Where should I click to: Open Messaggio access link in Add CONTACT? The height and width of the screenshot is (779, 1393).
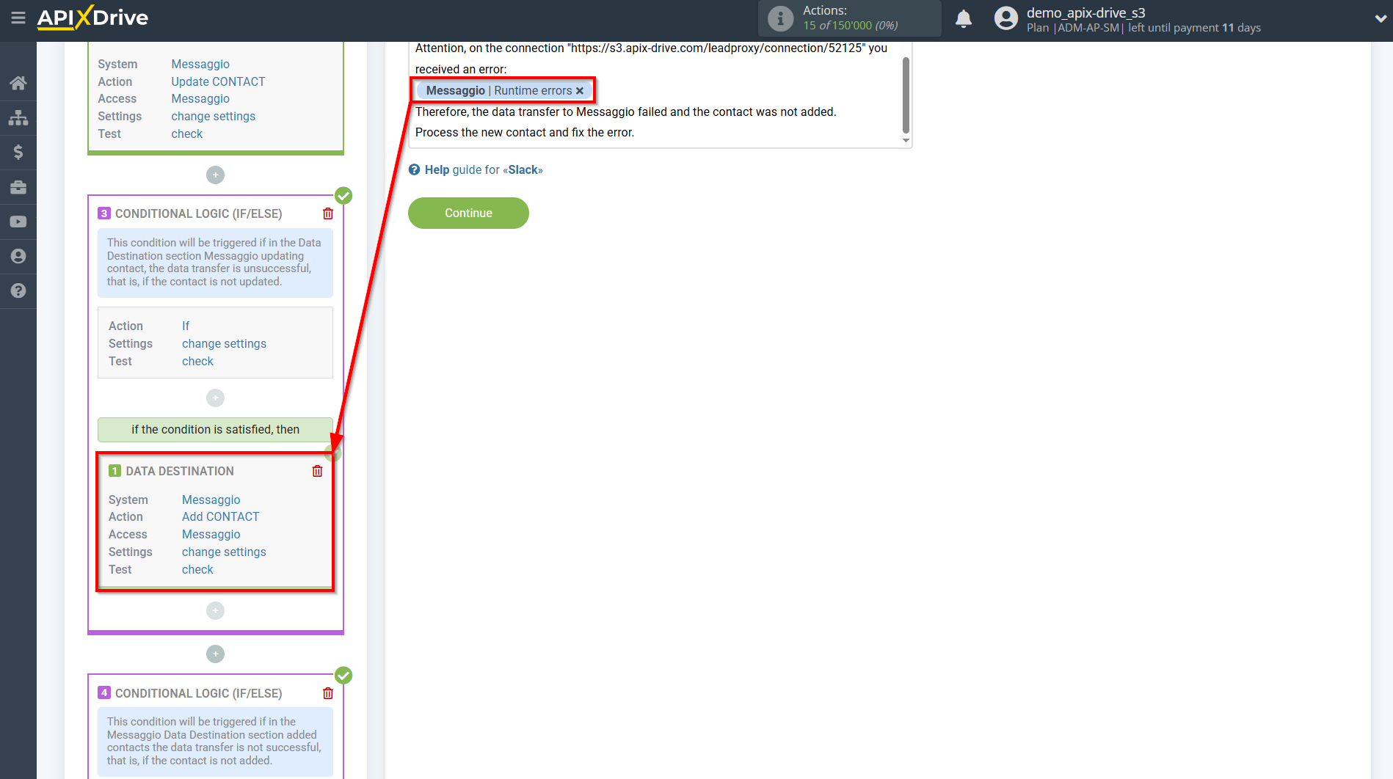(211, 534)
